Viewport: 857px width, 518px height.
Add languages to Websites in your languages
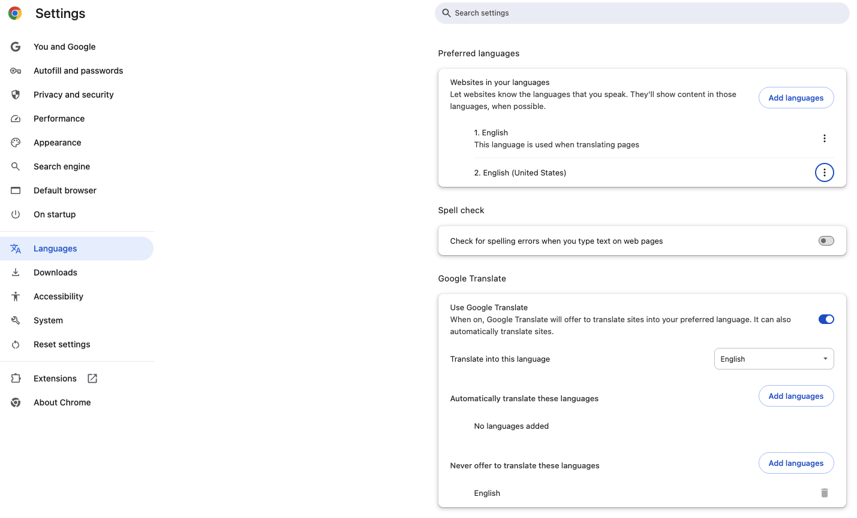796,98
